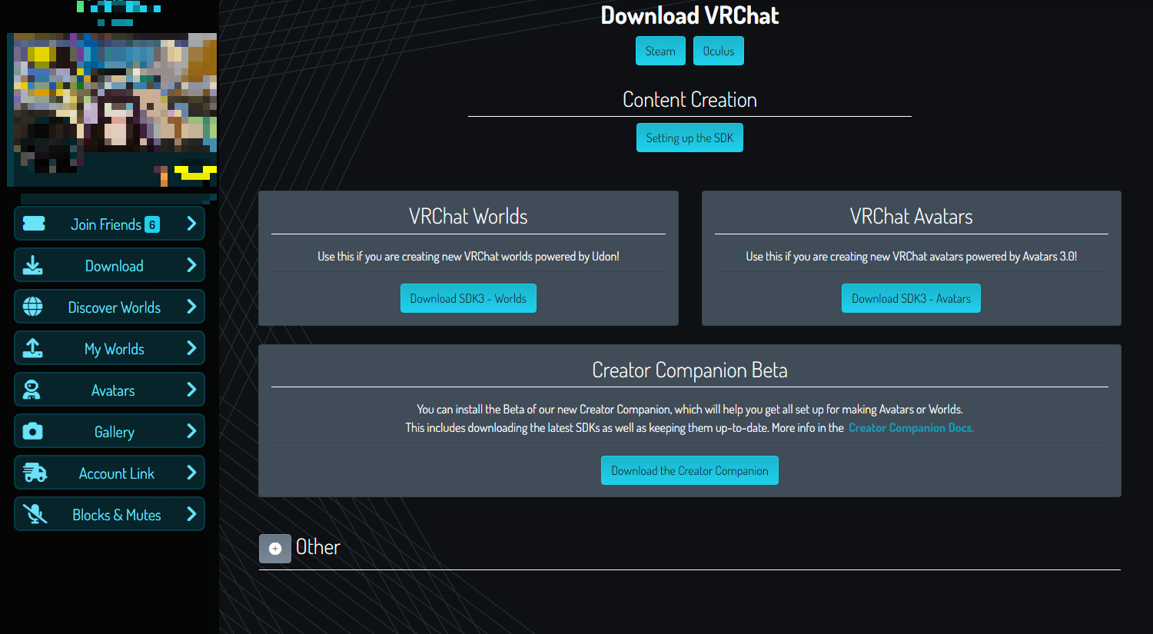
Task: Click the Join Friends ticket icon
Action: tap(34, 224)
